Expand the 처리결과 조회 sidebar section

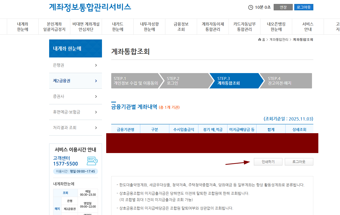(75, 127)
